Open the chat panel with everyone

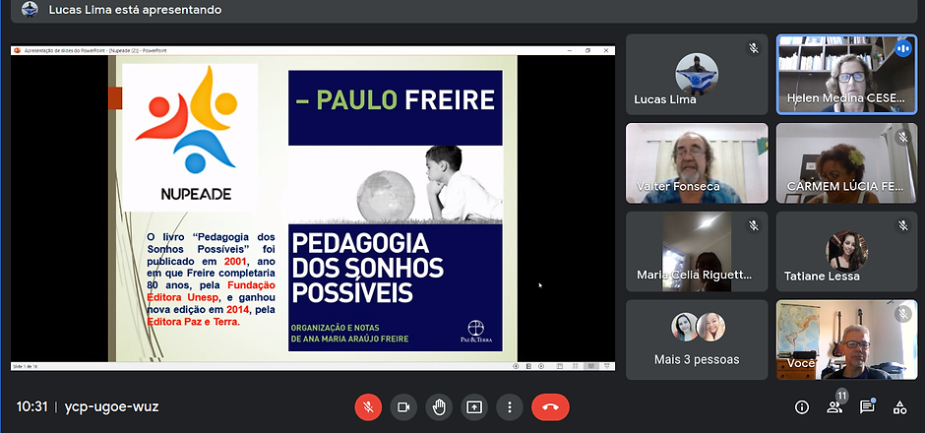point(867,407)
